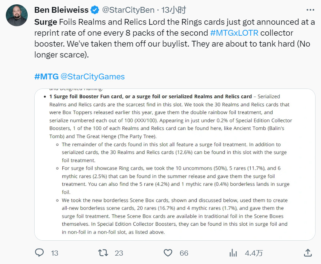This screenshot has height=264, width=321.
Task: Open the three-dot more options menu
Action: [310, 10]
